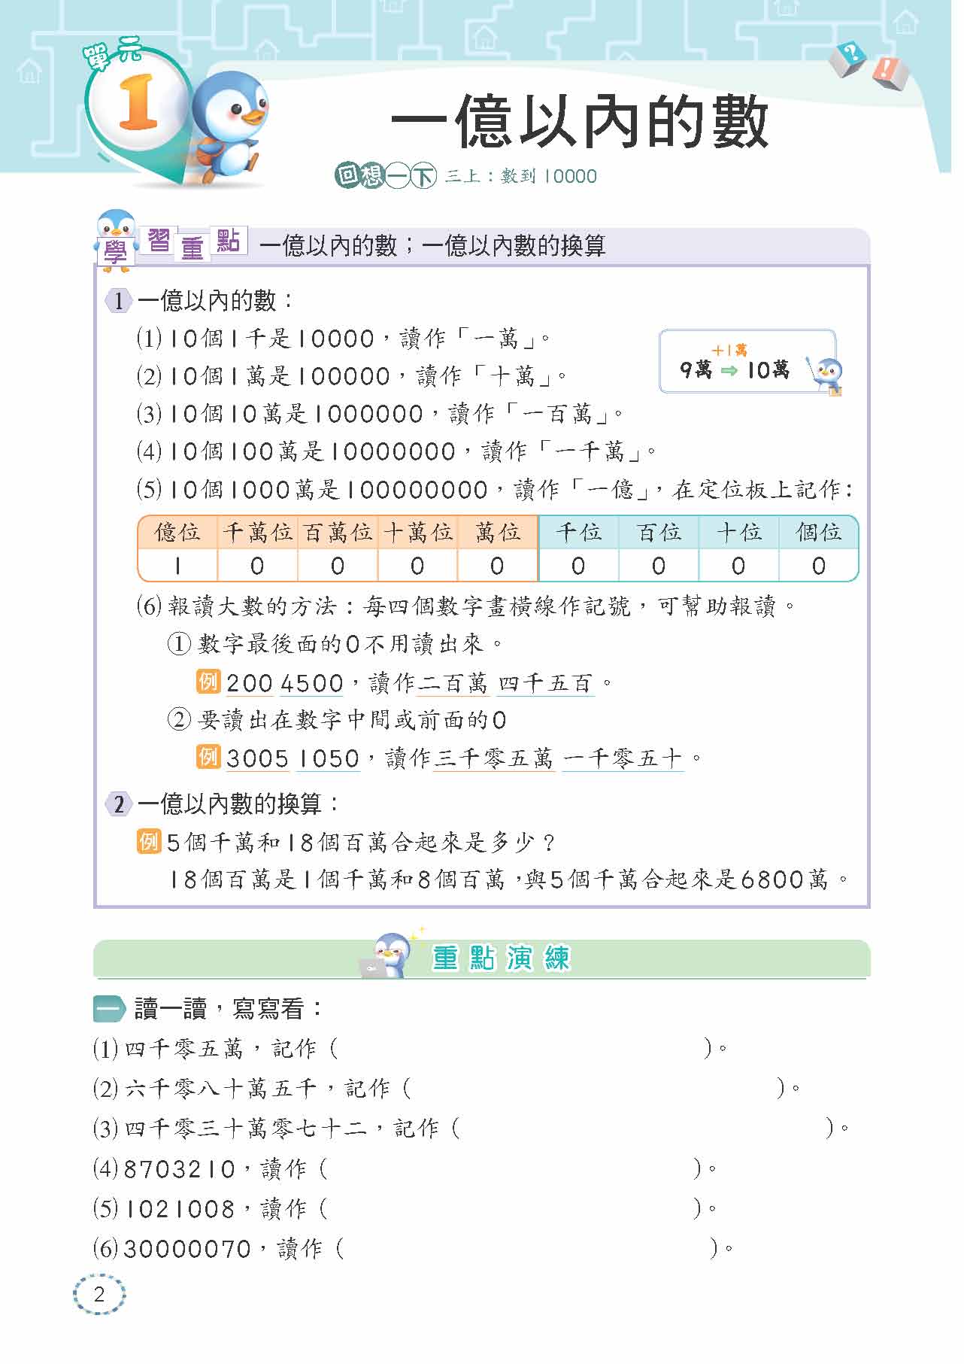Viewport: 964px width, 1364px height.
Task: Click the 三上：數到 10000 text
Action: pos(520,177)
